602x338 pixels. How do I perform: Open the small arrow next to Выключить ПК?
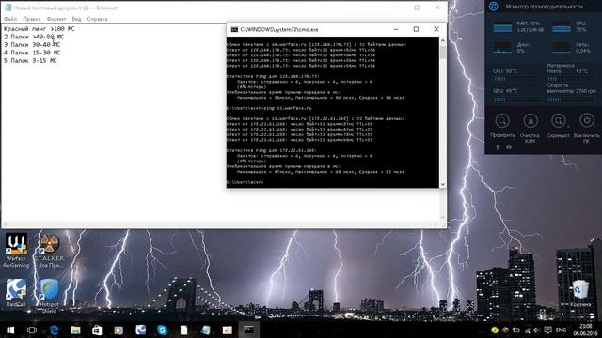pos(595,127)
